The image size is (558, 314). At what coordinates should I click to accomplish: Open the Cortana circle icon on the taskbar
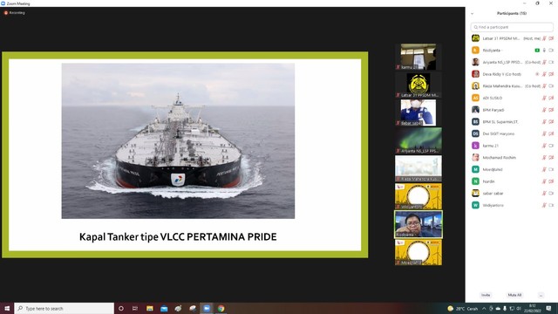coord(121,308)
